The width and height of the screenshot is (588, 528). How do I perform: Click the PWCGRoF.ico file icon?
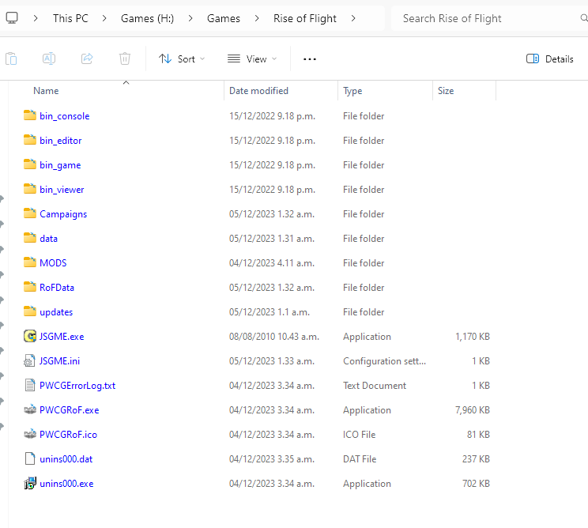coord(30,434)
